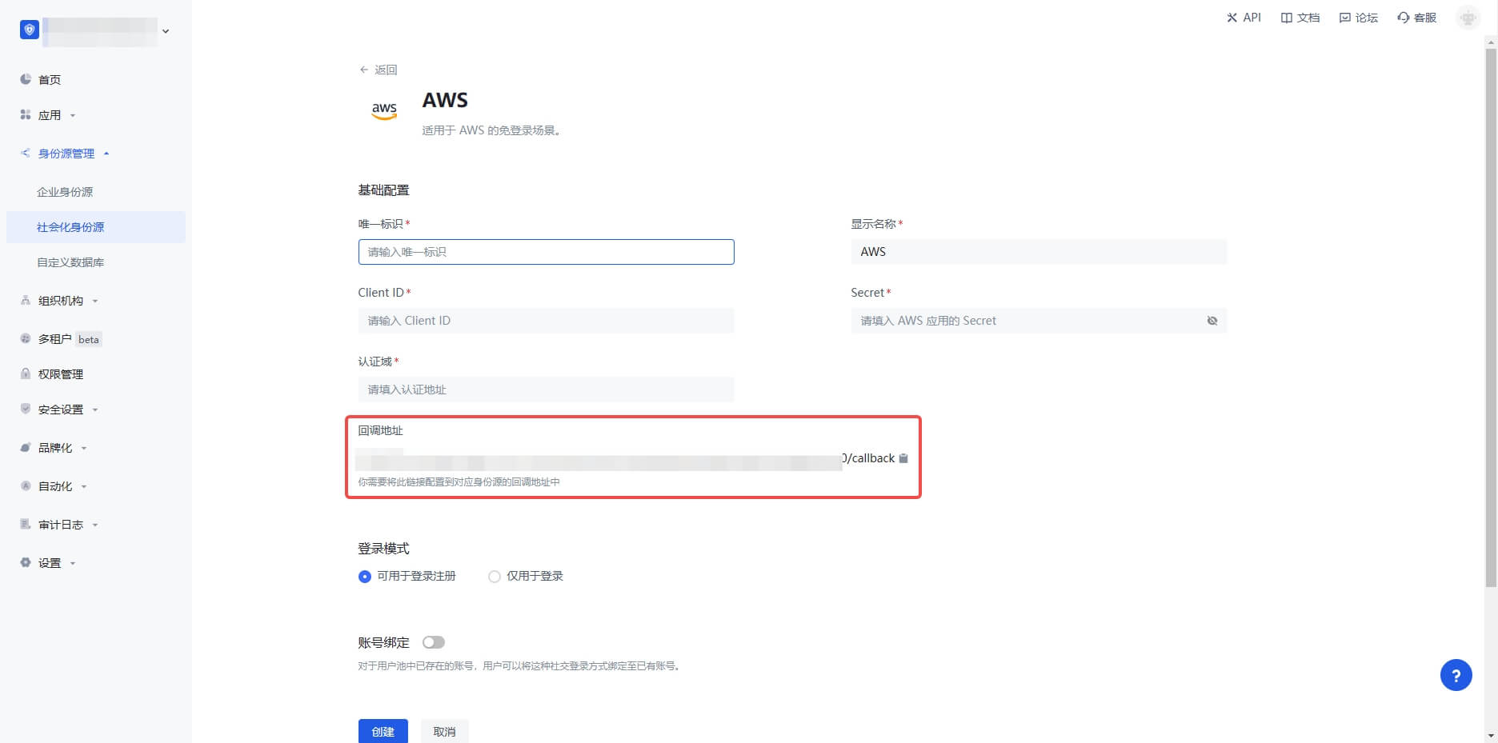Open the user pool dropdown at top left

coord(165,31)
